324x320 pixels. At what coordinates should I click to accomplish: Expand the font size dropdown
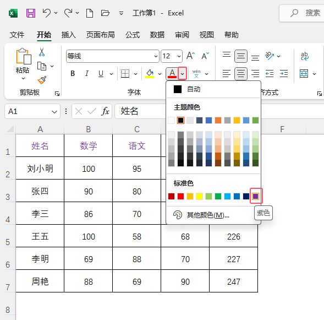click(x=179, y=56)
